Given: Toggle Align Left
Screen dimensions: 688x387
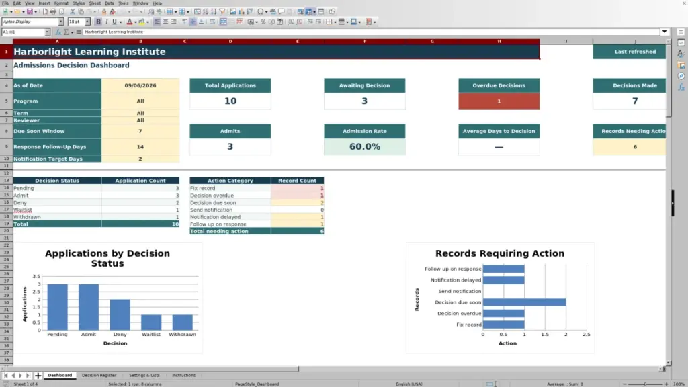Looking at the screenshot, I should 157,21.
